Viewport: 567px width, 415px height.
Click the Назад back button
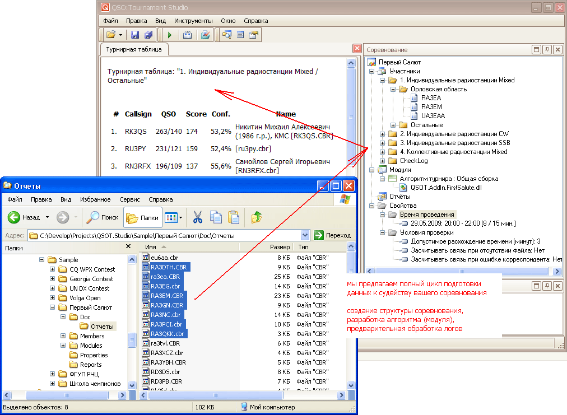25,217
